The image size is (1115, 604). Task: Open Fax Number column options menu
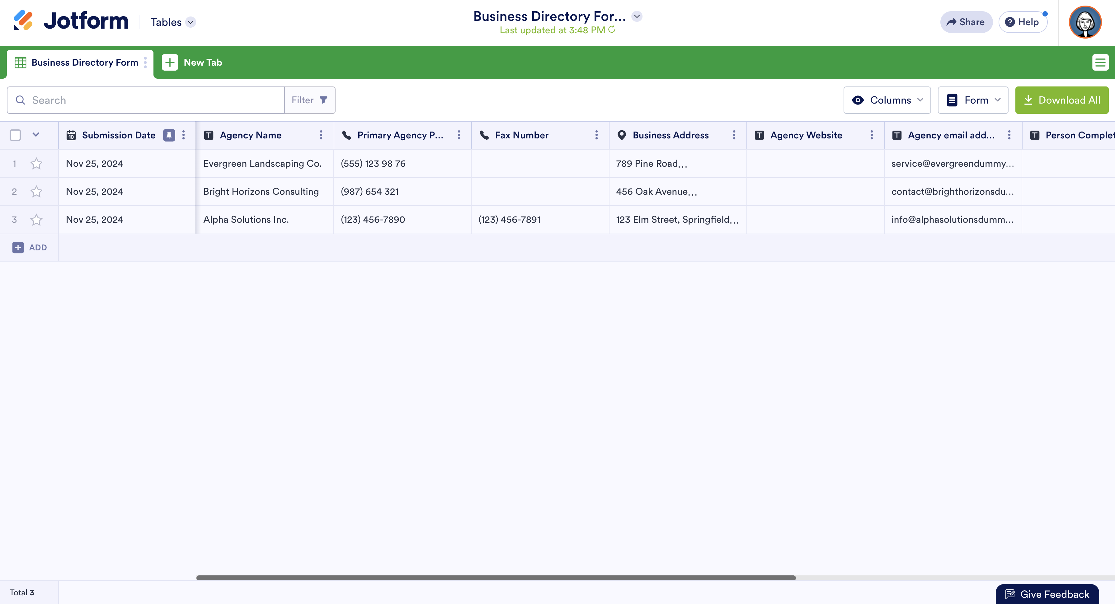(596, 135)
